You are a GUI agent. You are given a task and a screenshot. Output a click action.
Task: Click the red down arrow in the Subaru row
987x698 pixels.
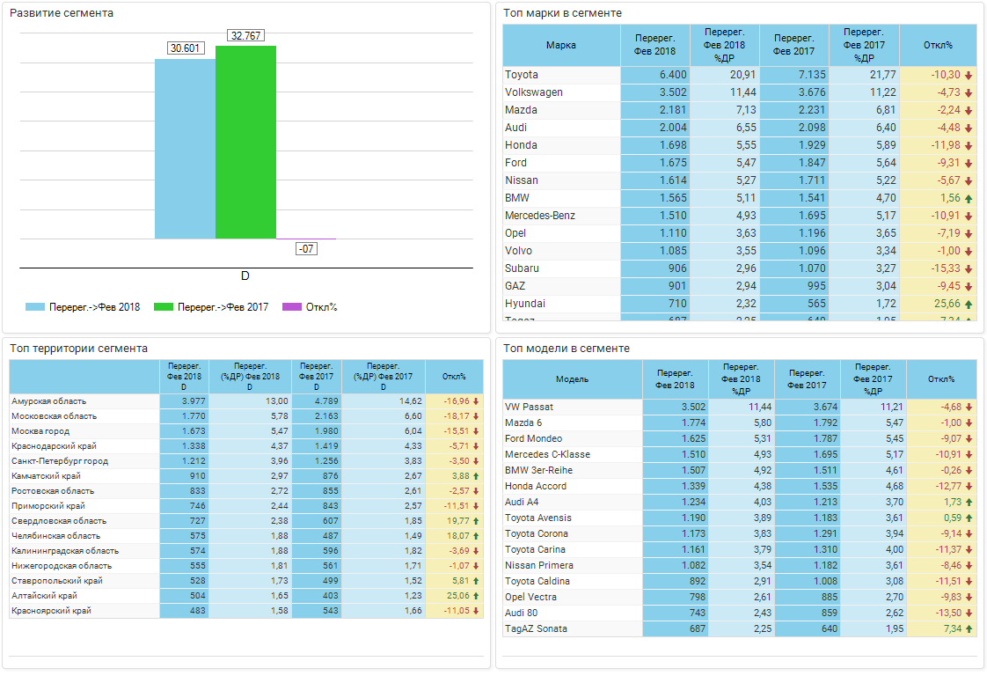(x=969, y=269)
